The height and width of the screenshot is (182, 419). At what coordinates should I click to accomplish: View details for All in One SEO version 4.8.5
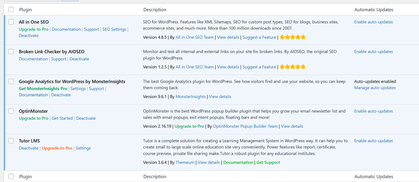tap(228, 37)
